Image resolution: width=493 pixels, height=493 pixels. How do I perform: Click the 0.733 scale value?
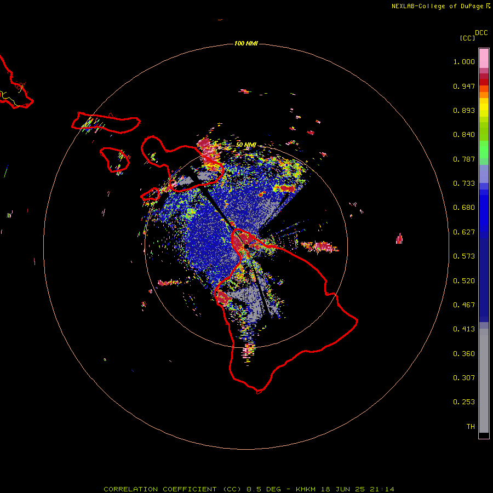pyautogui.click(x=464, y=184)
